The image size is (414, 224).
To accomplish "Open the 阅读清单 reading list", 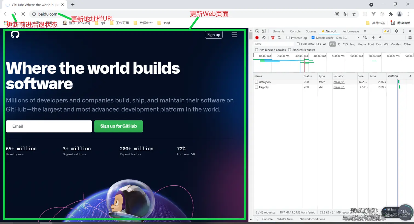I will tap(400, 23).
